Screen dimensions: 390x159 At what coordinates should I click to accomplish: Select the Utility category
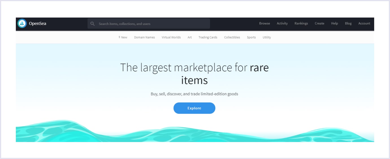267,37
